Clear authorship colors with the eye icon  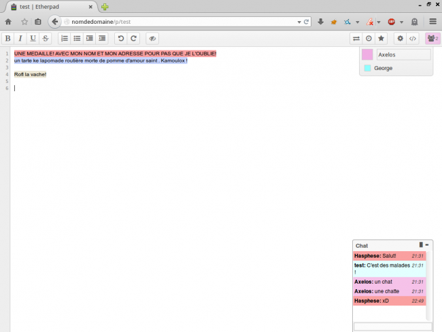pos(152,39)
